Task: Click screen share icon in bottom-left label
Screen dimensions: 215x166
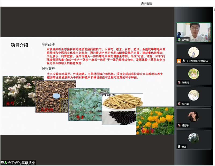Action: 2,163
